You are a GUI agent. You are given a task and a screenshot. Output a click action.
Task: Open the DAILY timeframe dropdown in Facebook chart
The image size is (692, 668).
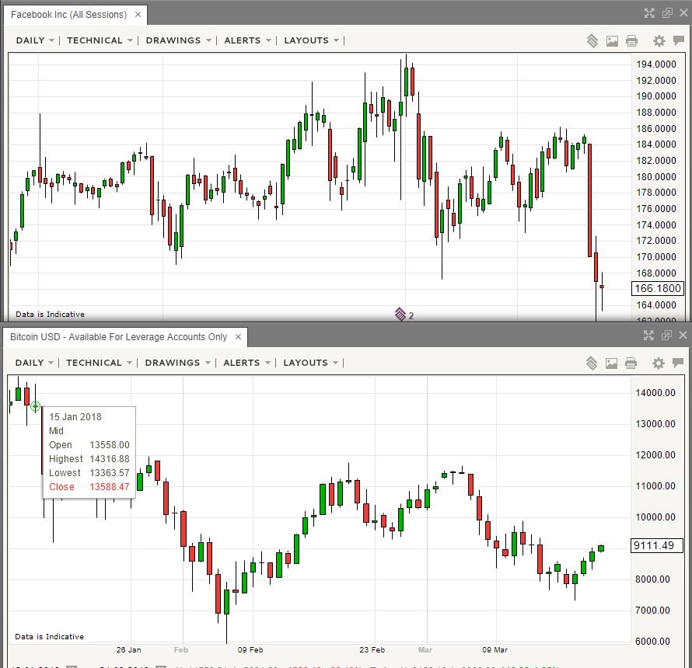point(35,40)
